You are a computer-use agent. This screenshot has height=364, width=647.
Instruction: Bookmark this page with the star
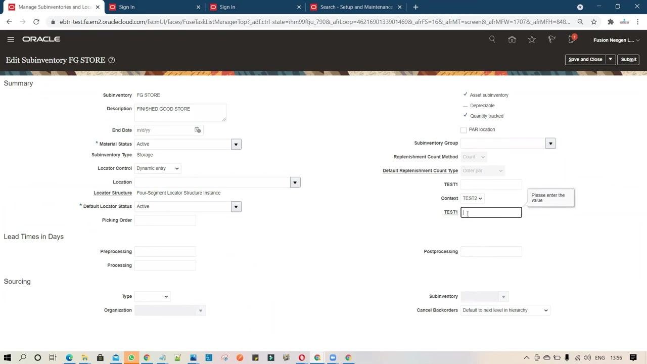pyautogui.click(x=594, y=22)
